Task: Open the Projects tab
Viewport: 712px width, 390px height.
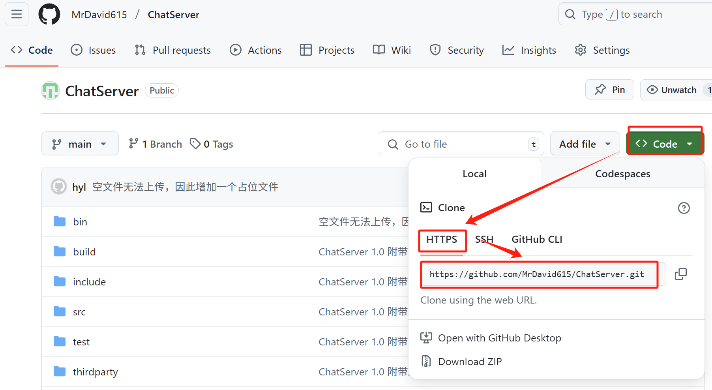Action: pyautogui.click(x=327, y=50)
